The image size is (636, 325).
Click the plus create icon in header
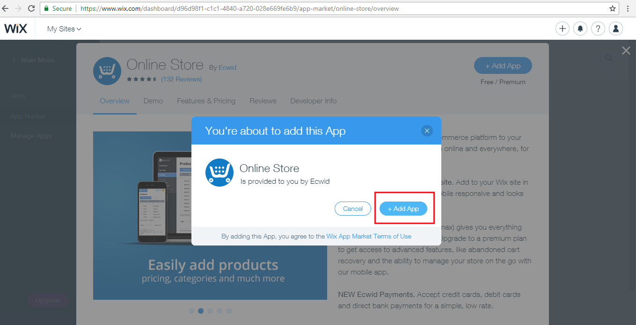pos(563,29)
